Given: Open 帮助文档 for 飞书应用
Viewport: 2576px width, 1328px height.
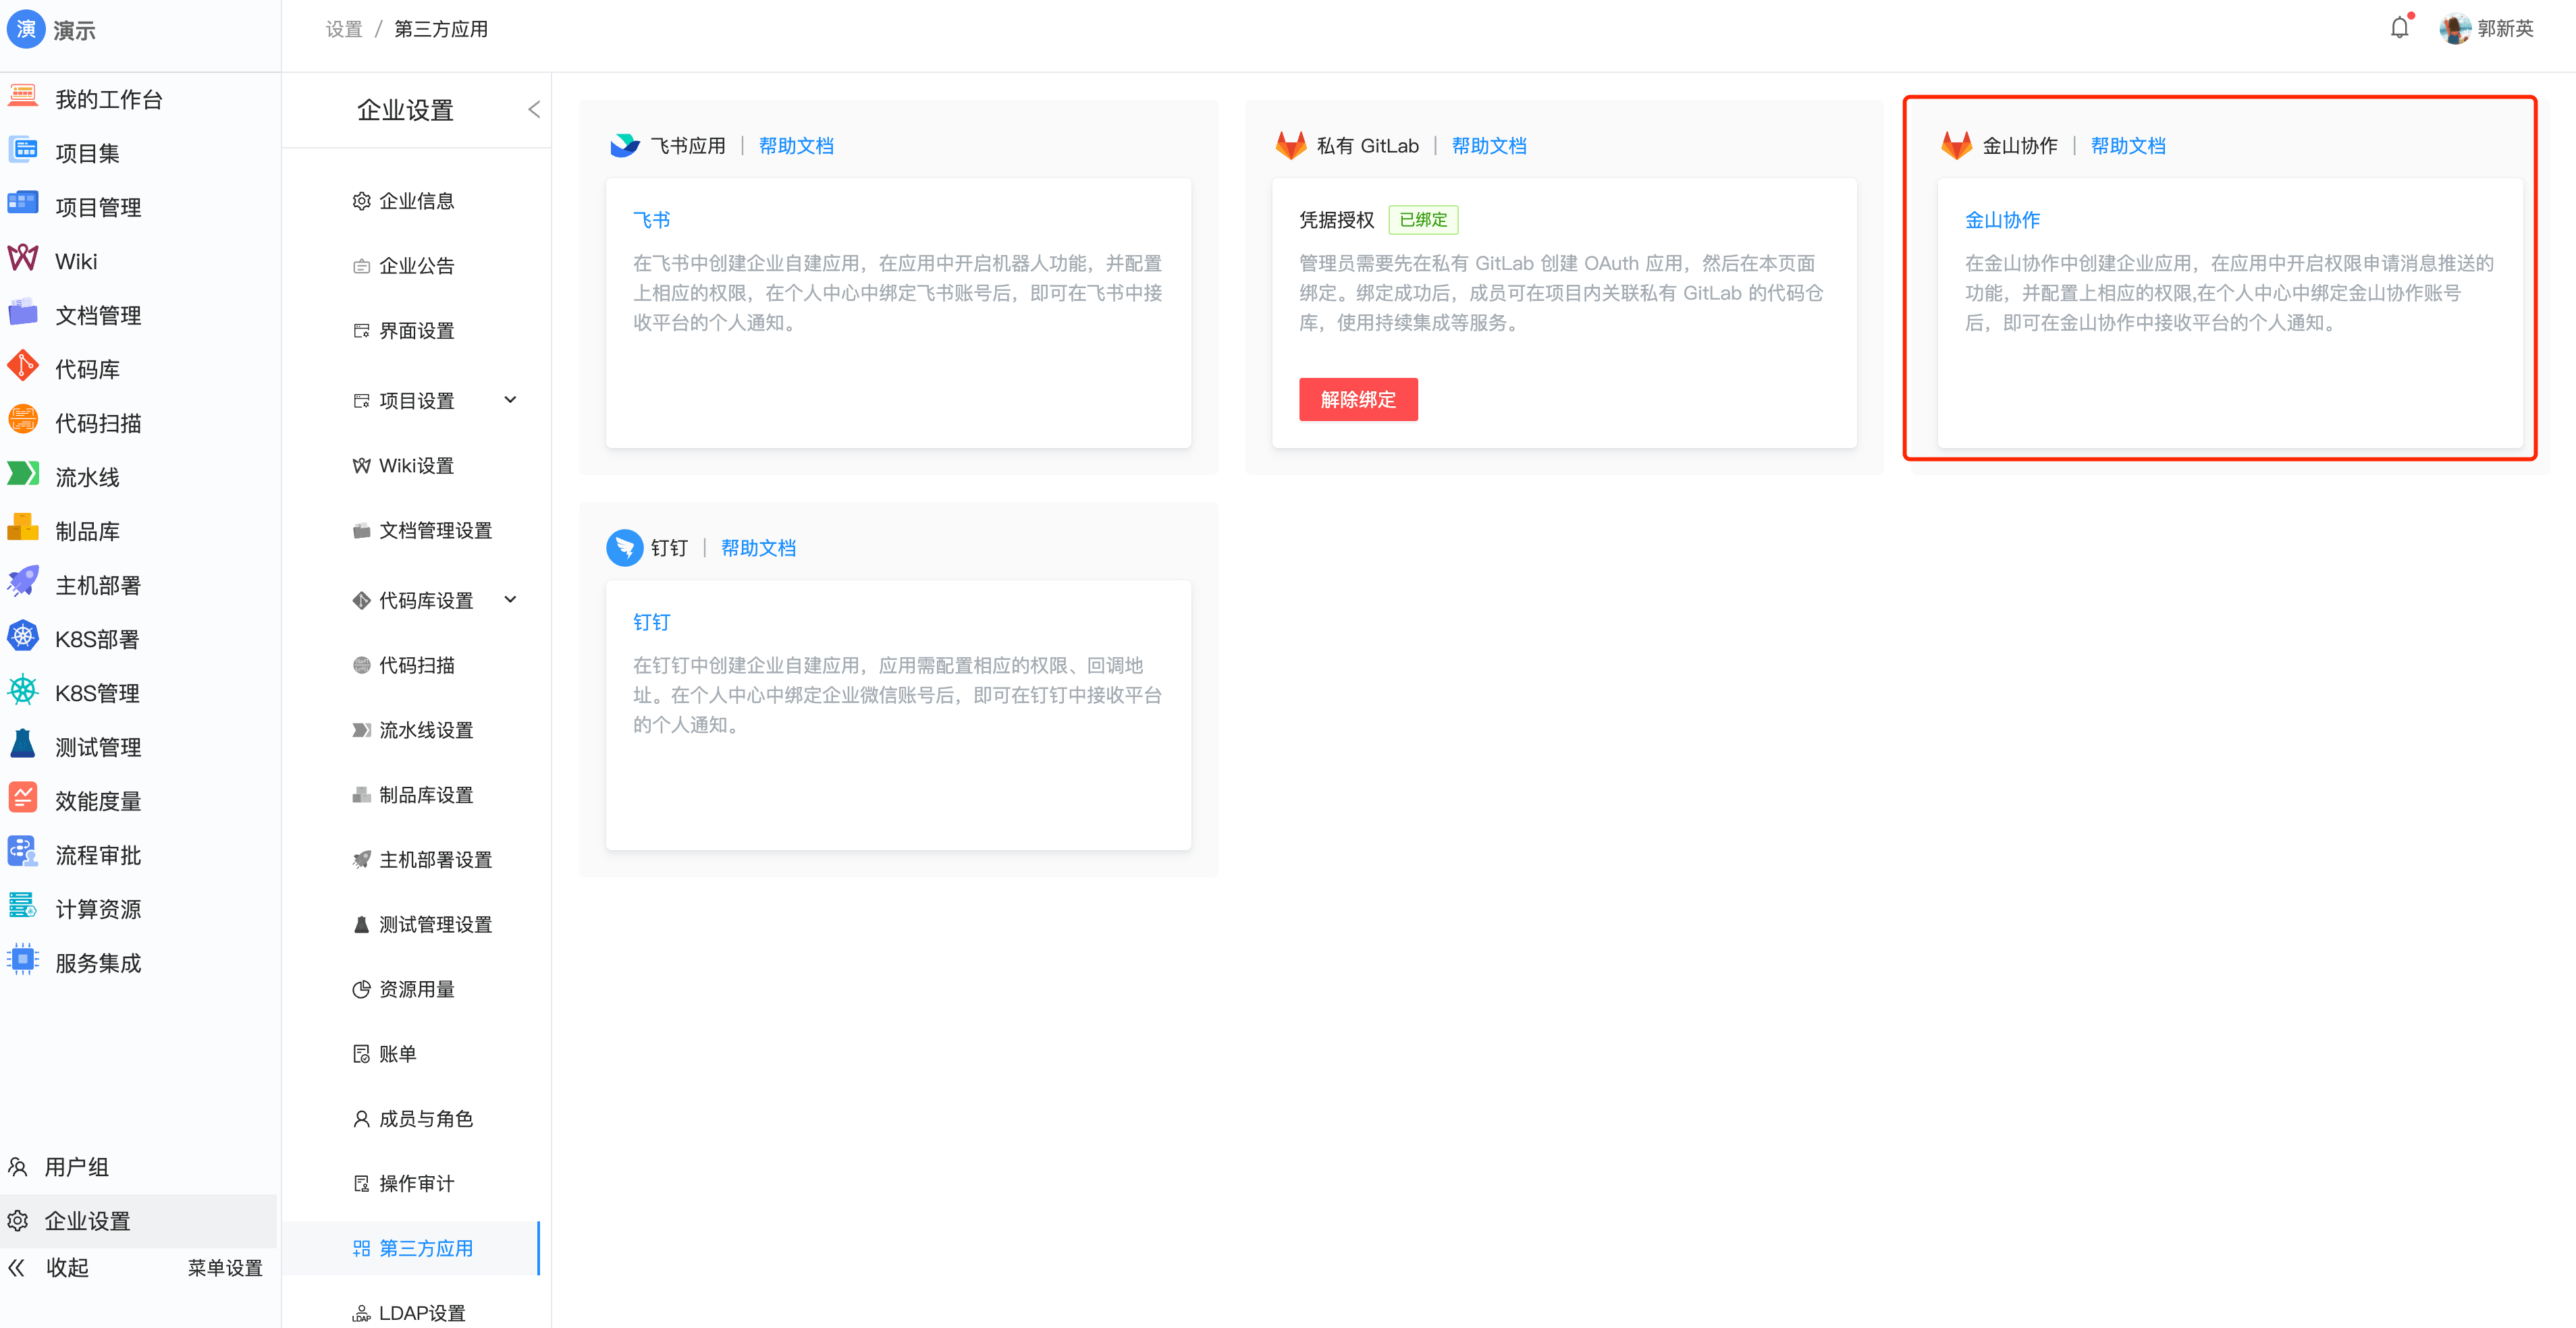Looking at the screenshot, I should 795,145.
